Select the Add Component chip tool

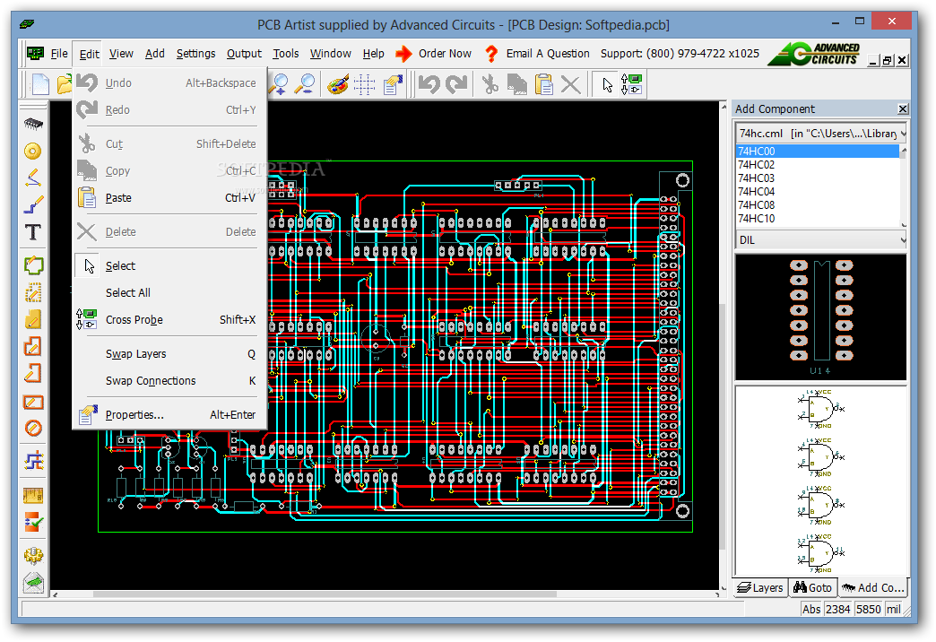33,124
